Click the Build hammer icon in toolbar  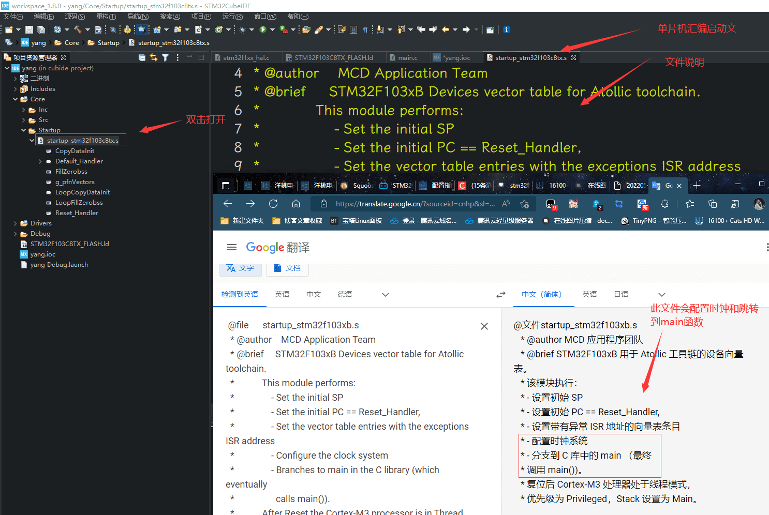click(x=78, y=29)
